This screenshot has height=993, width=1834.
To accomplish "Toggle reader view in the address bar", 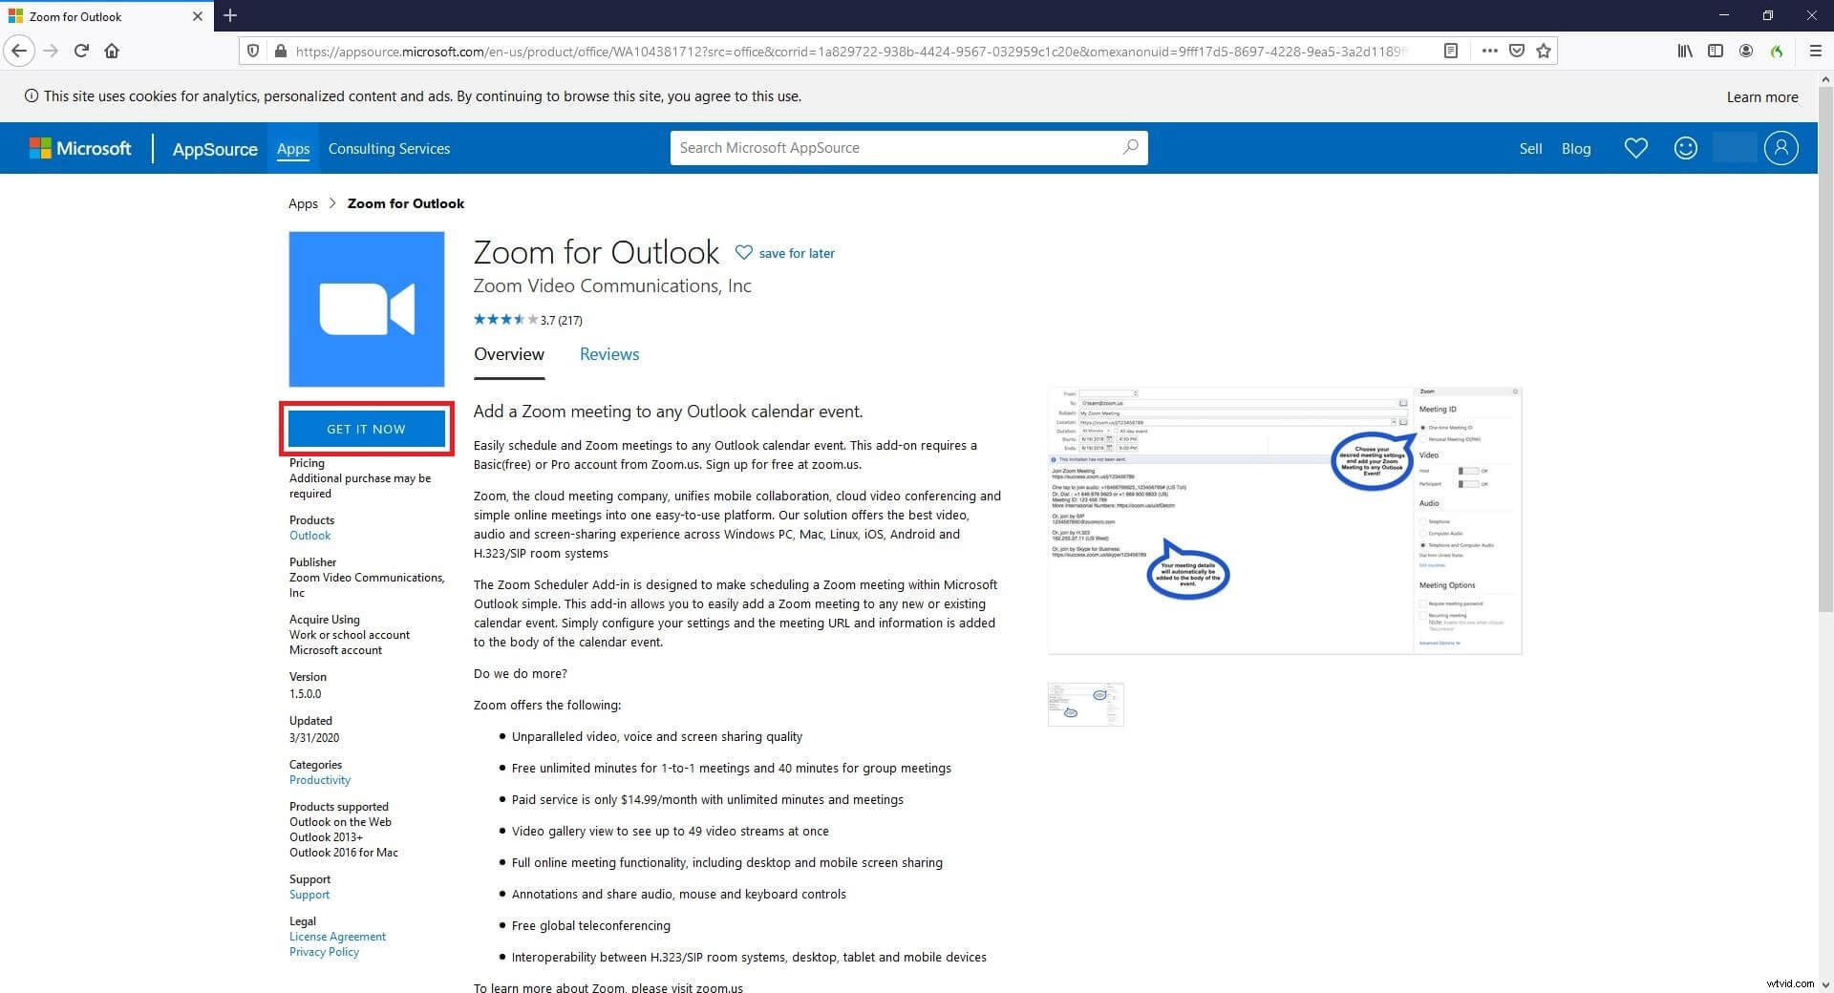I will pos(1451,51).
